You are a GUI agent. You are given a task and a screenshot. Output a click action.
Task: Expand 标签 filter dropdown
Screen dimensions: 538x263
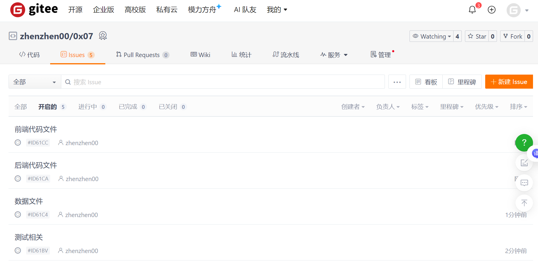click(x=420, y=106)
